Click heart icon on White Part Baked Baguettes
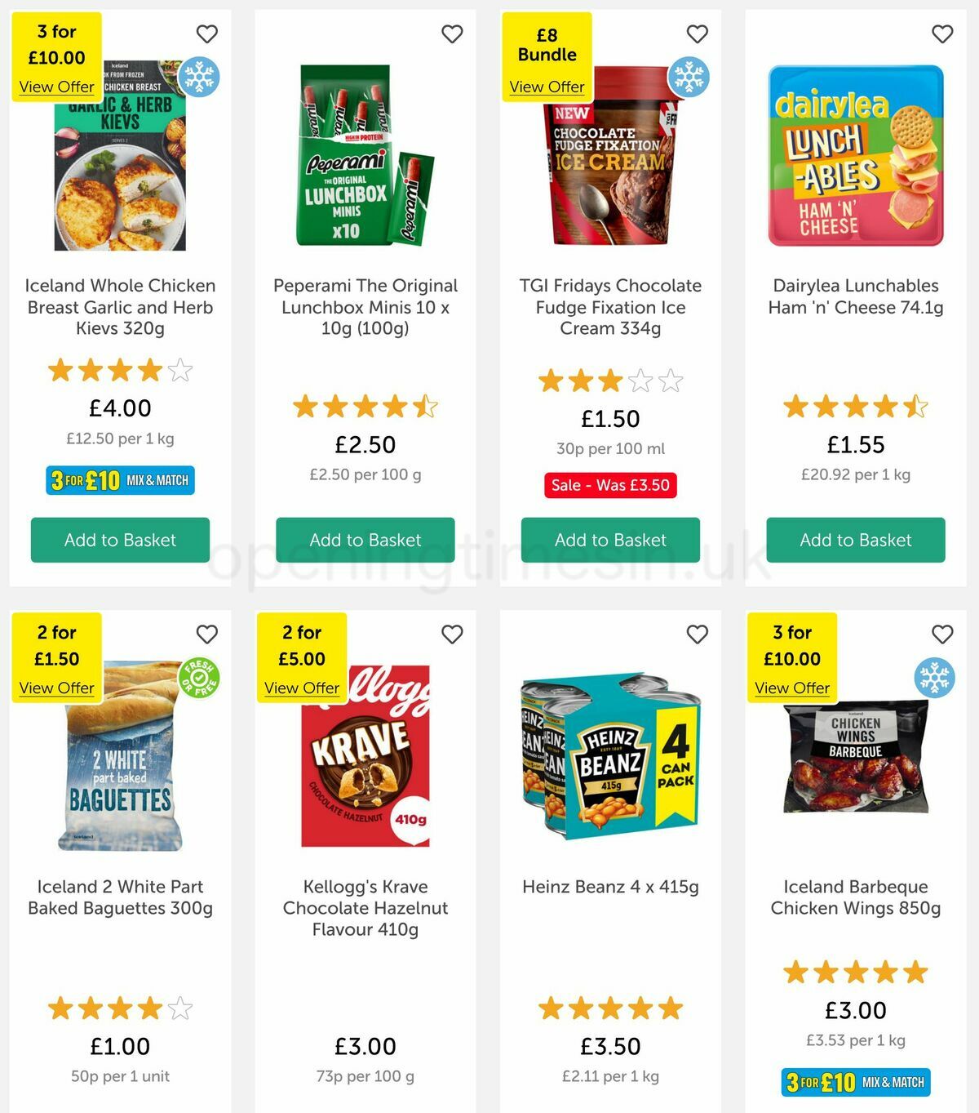This screenshot has height=1113, width=979. pyautogui.click(x=207, y=634)
